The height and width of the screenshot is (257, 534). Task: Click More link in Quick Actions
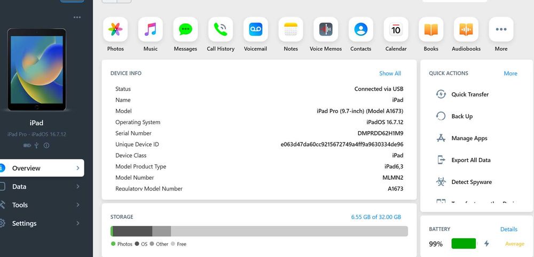[511, 73]
